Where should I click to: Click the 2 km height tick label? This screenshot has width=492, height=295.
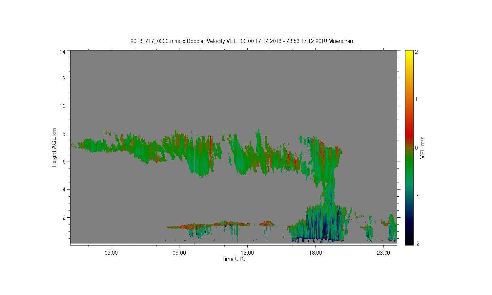64,217
